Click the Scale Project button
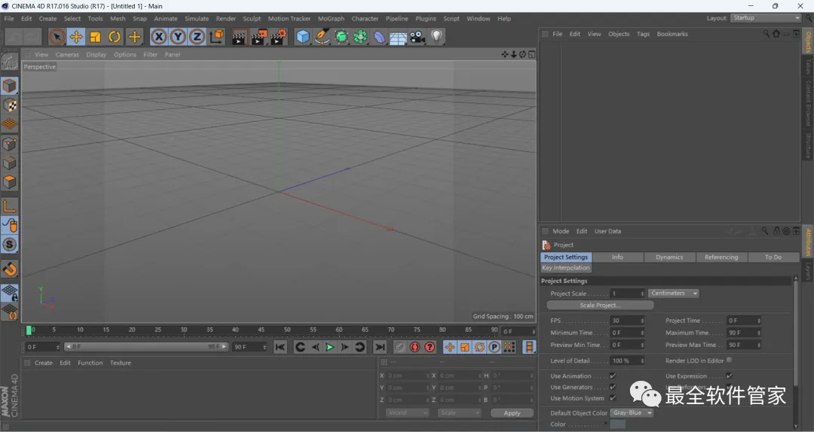The width and height of the screenshot is (814, 432). [x=600, y=306]
